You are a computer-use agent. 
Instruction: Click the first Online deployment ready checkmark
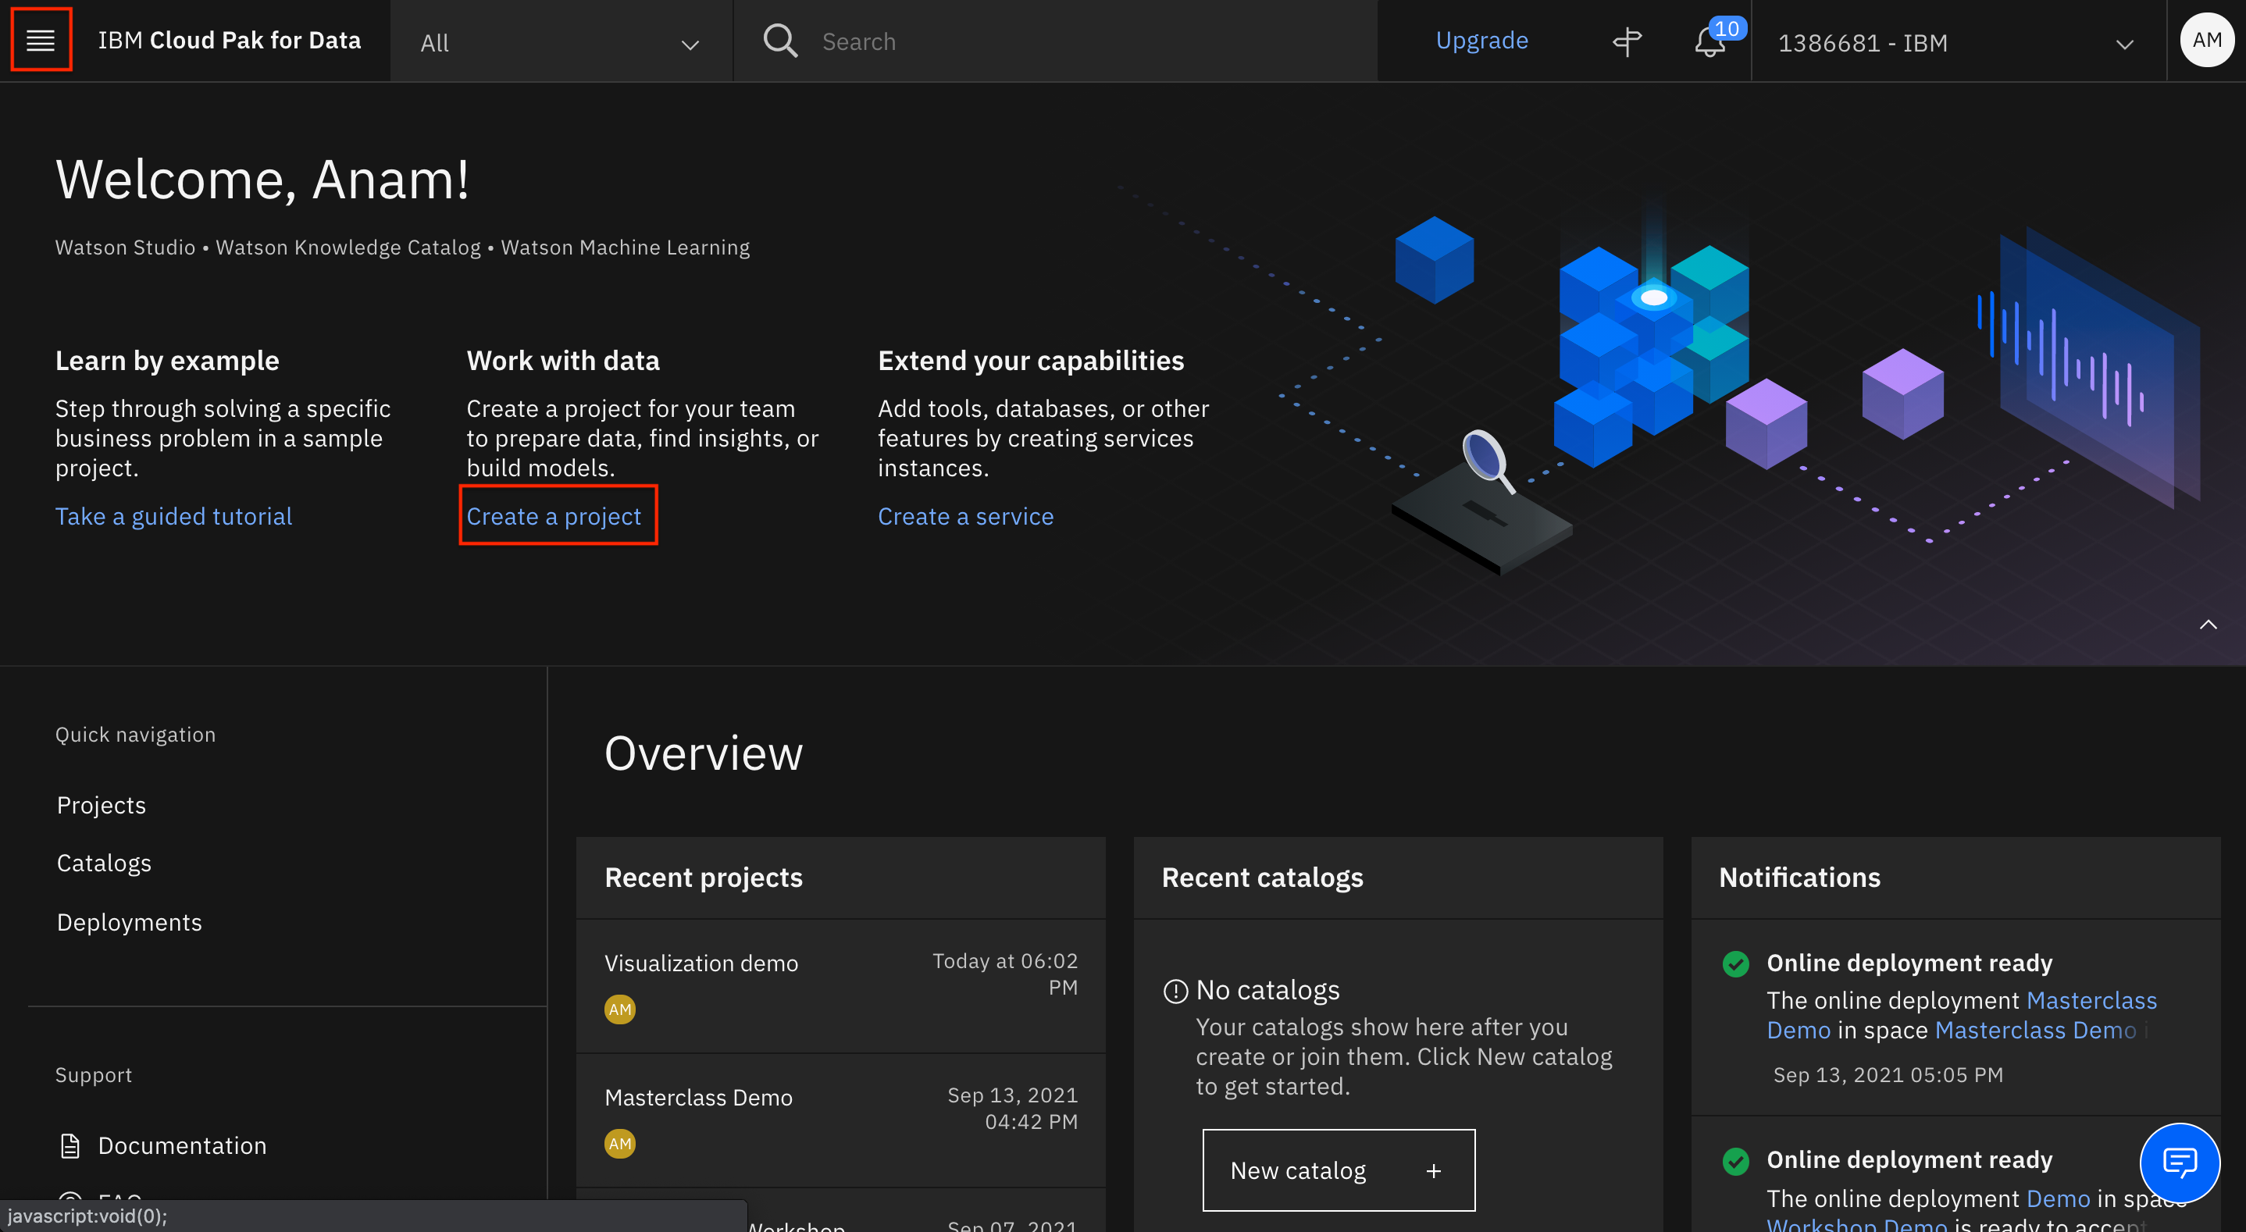tap(1735, 963)
